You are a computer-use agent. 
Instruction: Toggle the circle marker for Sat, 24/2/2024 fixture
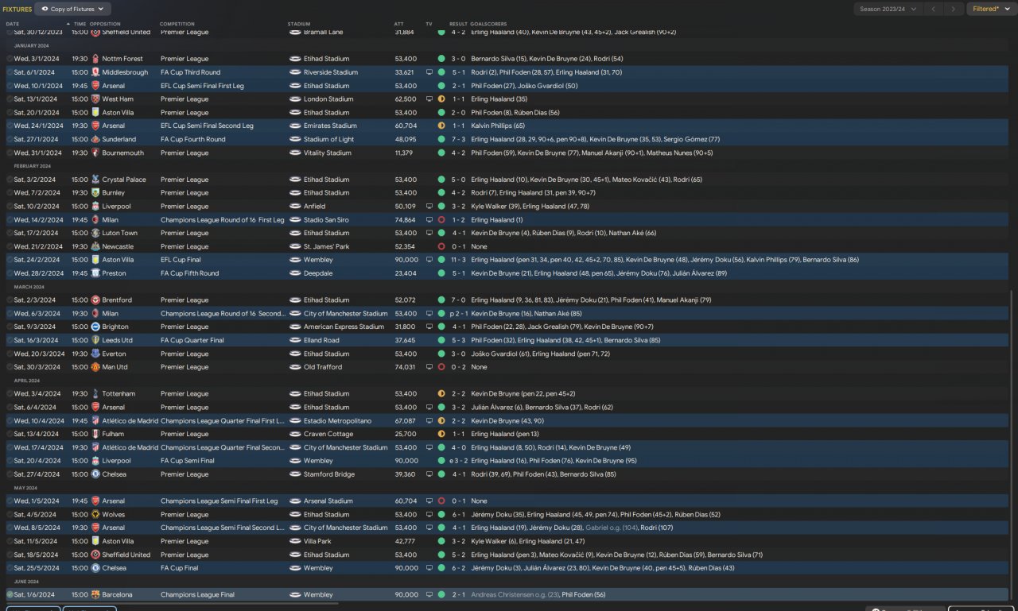pyautogui.click(x=10, y=260)
